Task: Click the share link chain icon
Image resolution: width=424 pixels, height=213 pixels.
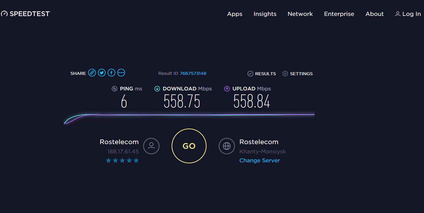Action: coord(92,73)
